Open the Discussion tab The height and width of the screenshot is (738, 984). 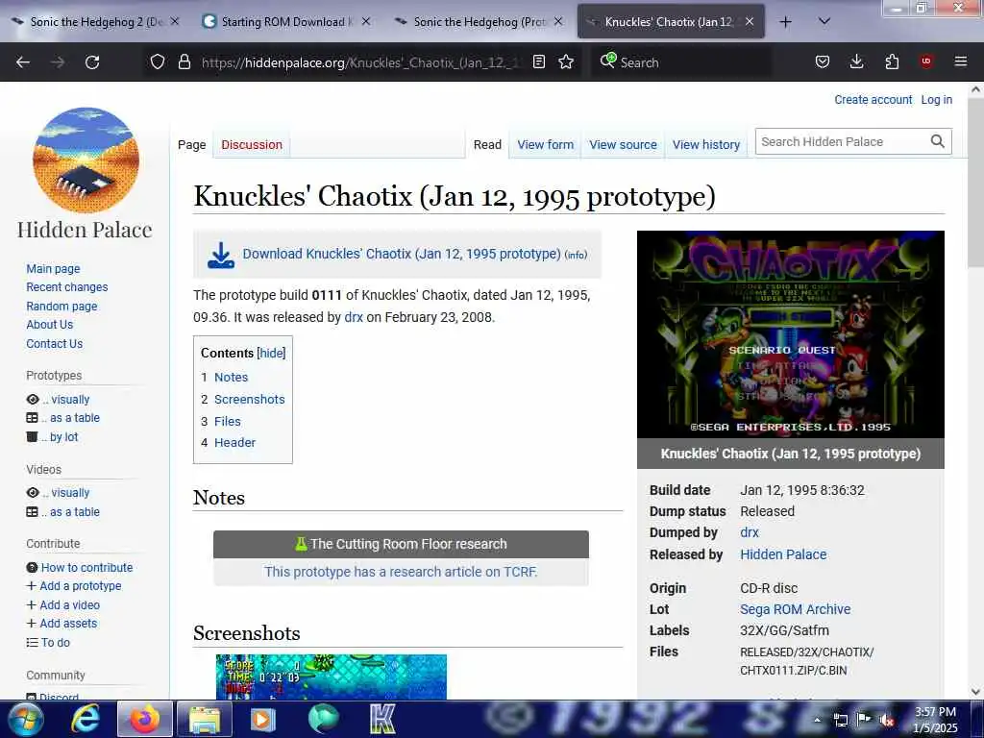pyautogui.click(x=252, y=144)
